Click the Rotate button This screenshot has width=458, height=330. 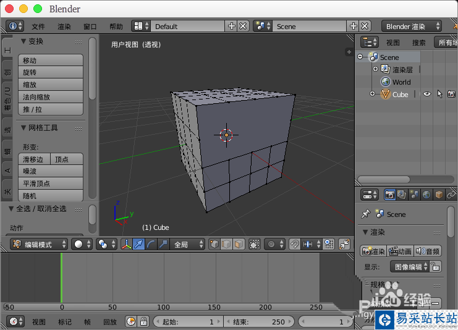[51, 72]
